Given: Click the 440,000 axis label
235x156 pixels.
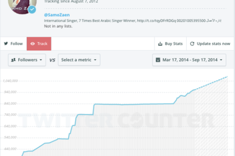Looking at the screenshot, I should point(10,149).
